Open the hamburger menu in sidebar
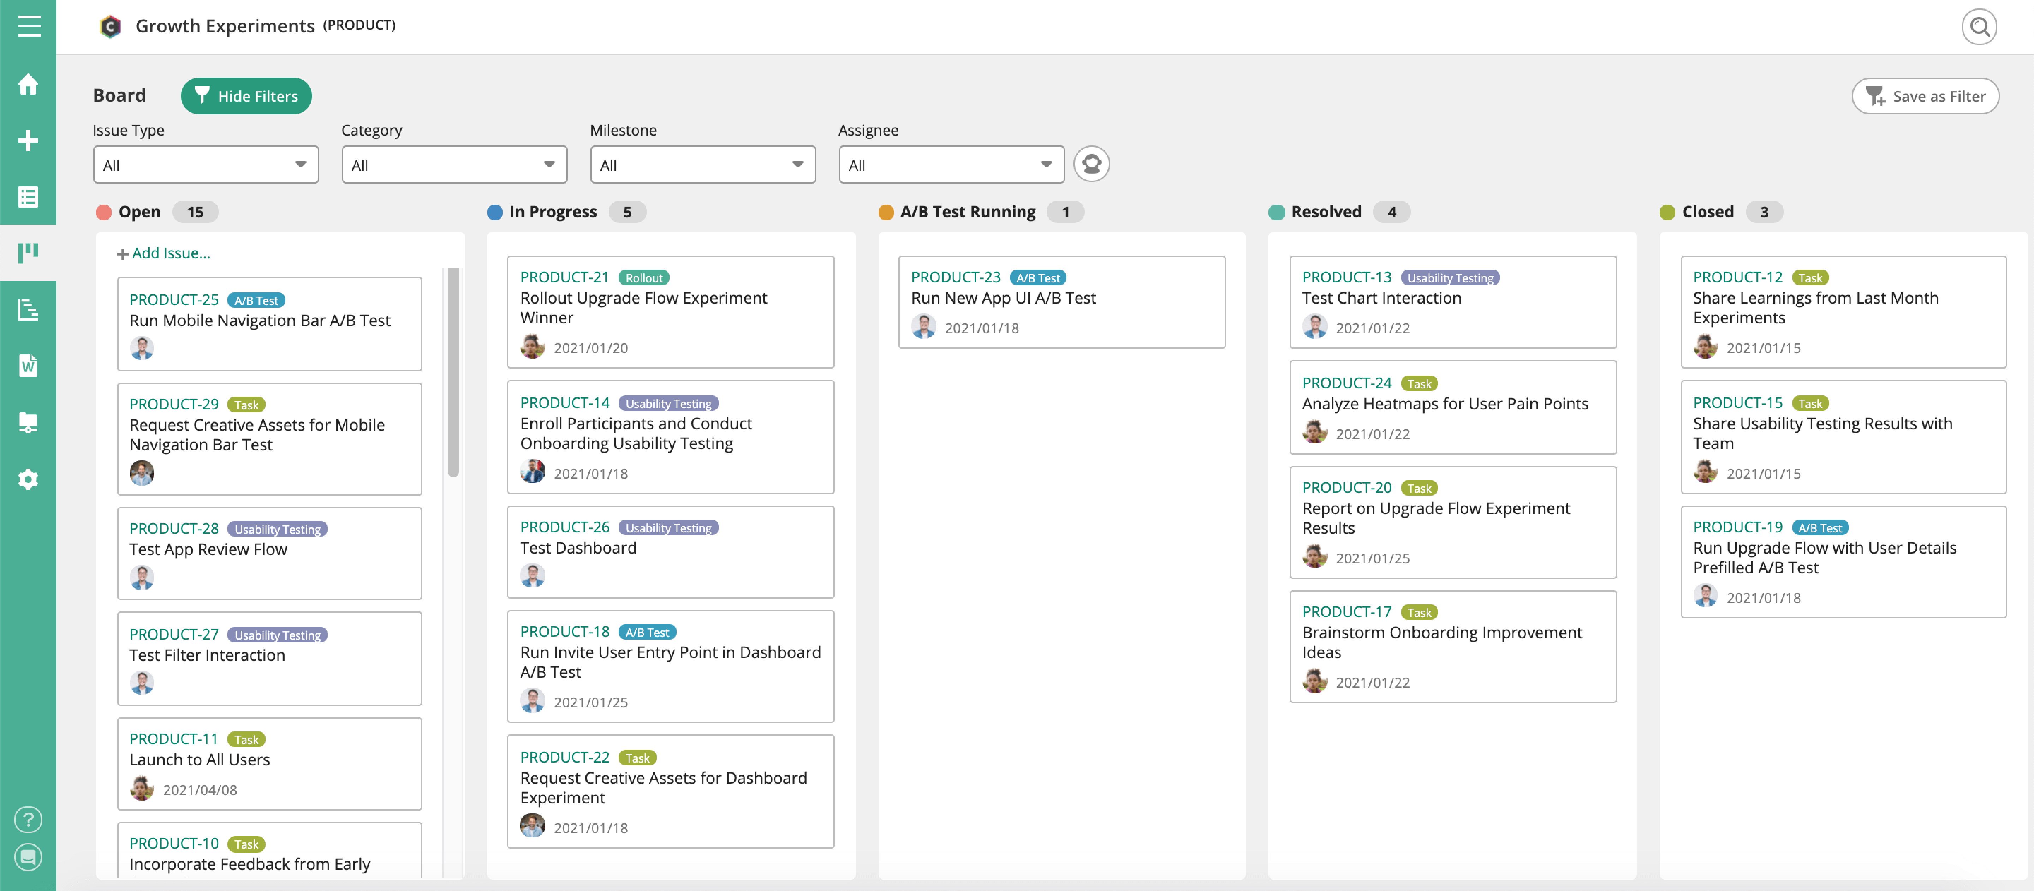 [x=28, y=26]
